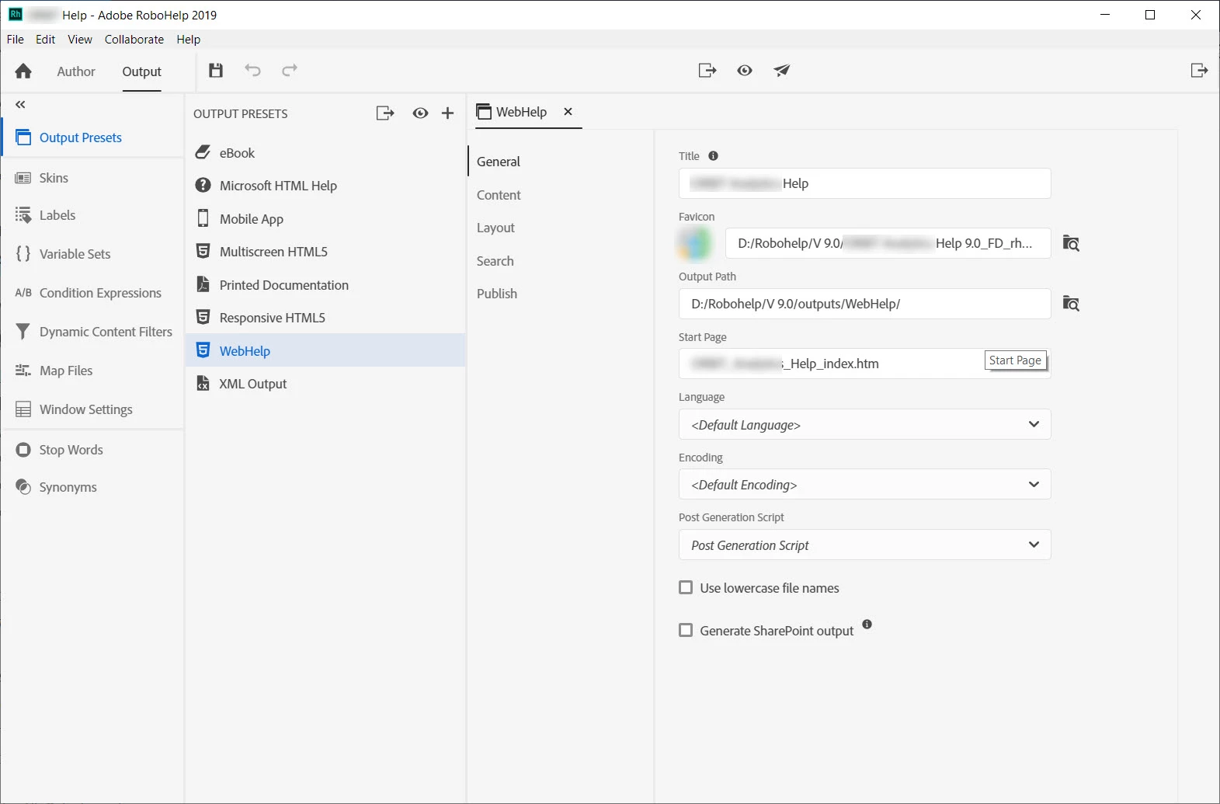Screen dimensions: 1220x804
Task: Generate preset from top center toolbar
Action: coord(707,71)
